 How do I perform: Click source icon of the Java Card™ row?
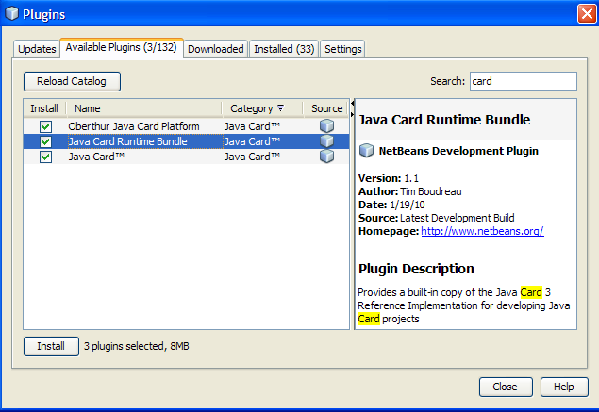coord(326,157)
